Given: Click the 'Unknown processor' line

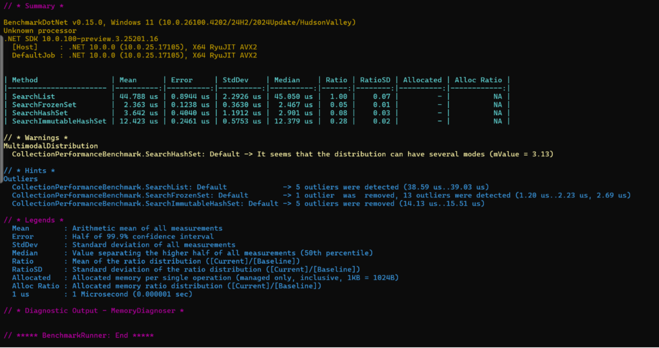Looking at the screenshot, I should (x=40, y=31).
